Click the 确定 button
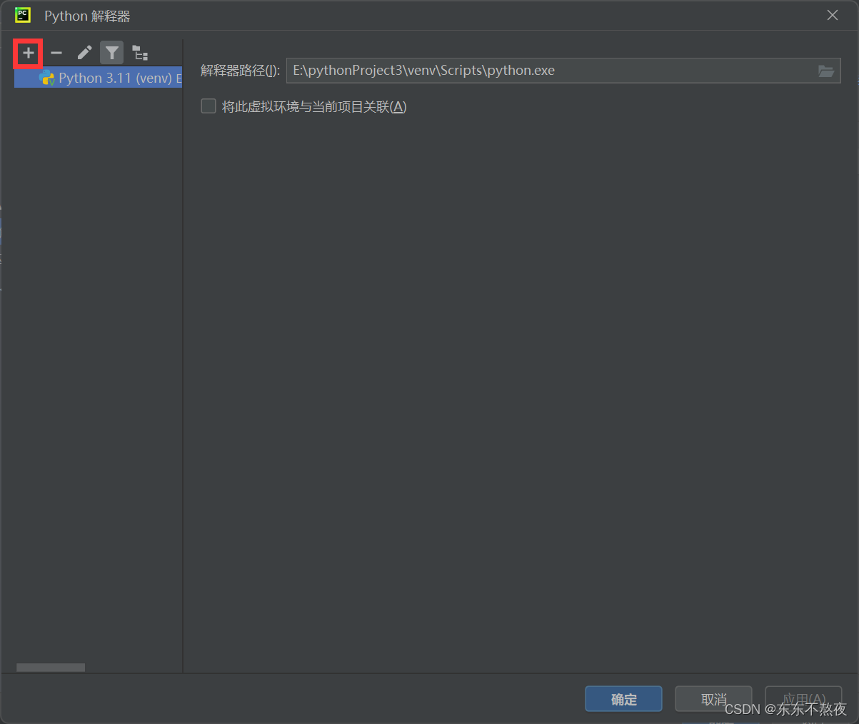 coord(623,699)
